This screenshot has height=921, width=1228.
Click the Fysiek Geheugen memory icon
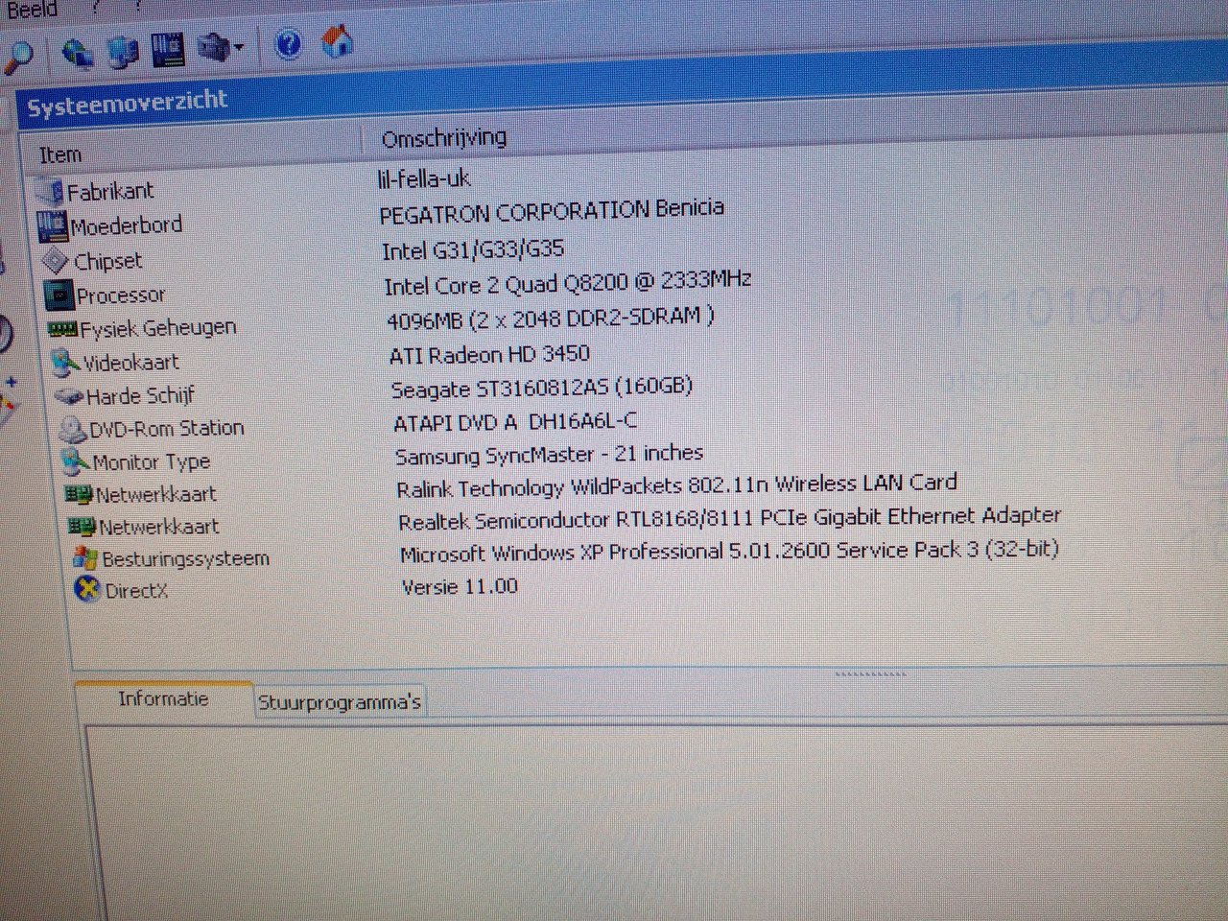click(62, 329)
